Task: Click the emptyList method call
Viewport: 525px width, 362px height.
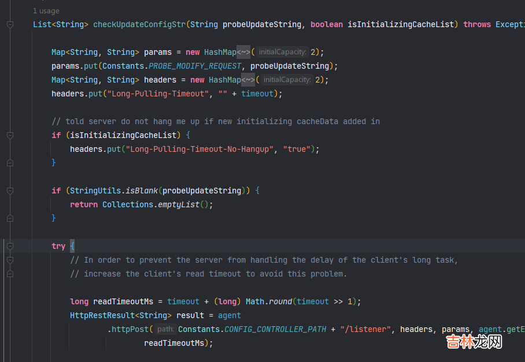Action: pos(180,204)
